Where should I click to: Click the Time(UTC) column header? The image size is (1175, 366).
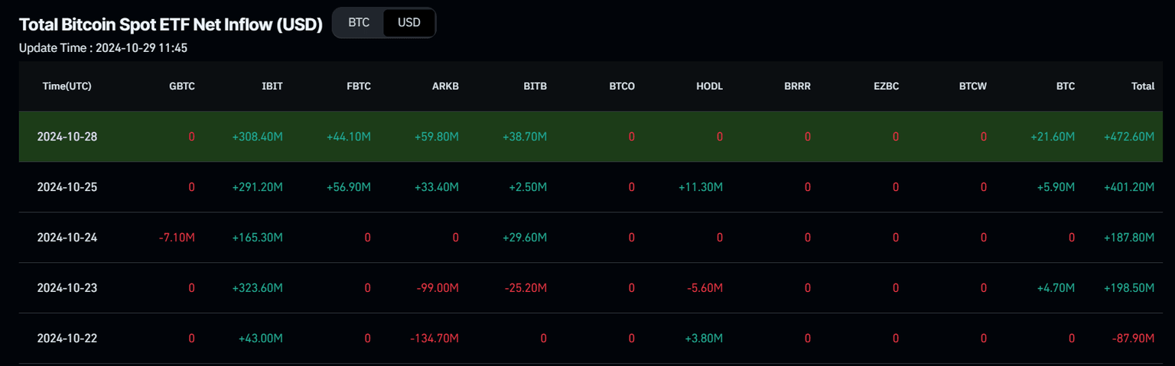67,86
